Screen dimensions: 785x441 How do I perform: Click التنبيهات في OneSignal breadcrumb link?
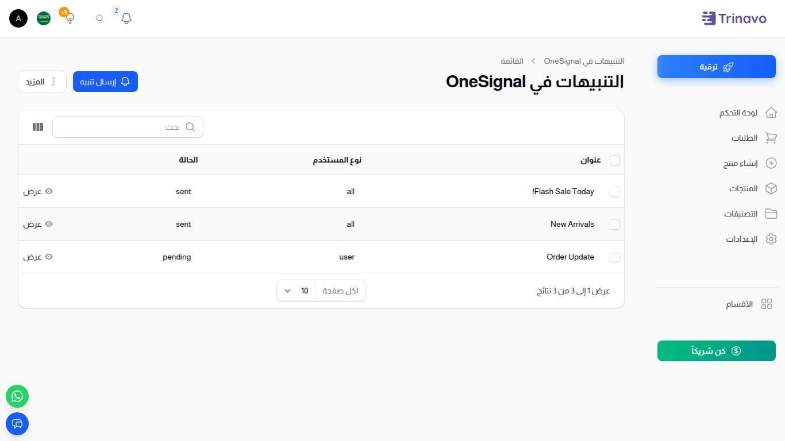pos(584,61)
